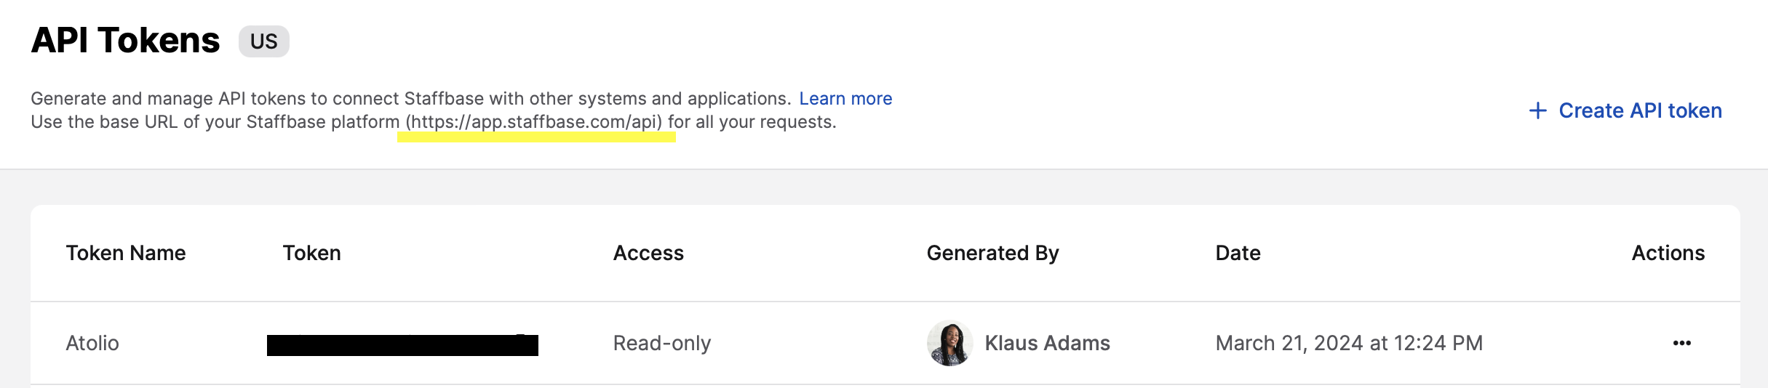Click the Date column header
The image size is (1768, 388).
coord(1238,253)
